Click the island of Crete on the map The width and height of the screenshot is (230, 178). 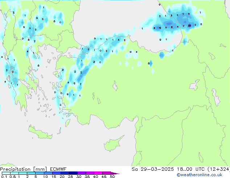[x=40, y=133]
